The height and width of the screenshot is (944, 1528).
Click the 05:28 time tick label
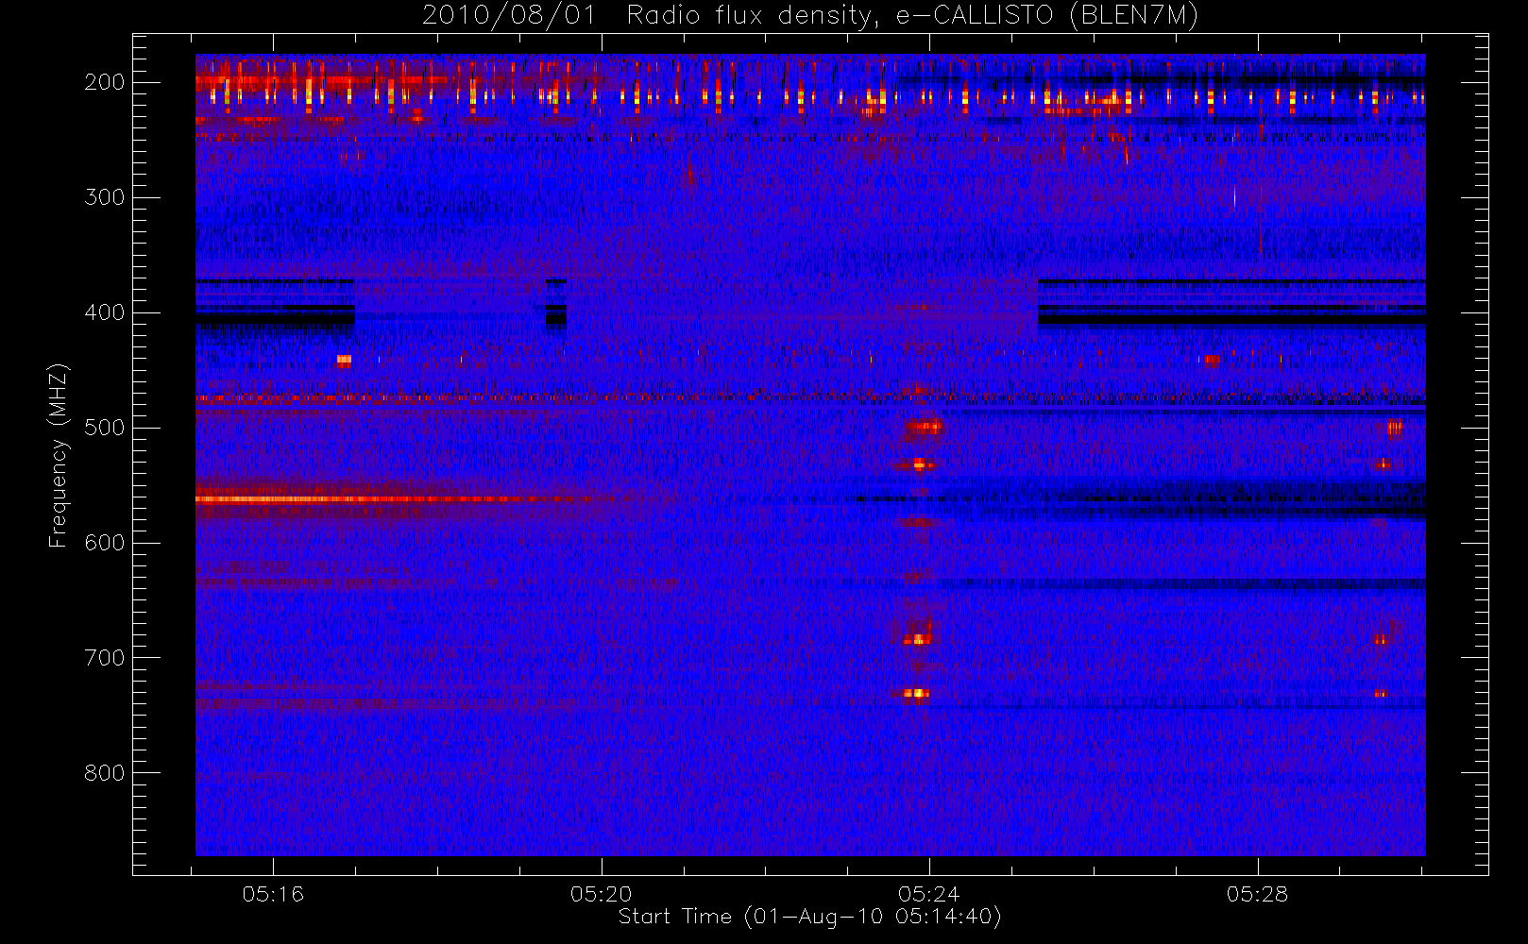(x=1258, y=894)
